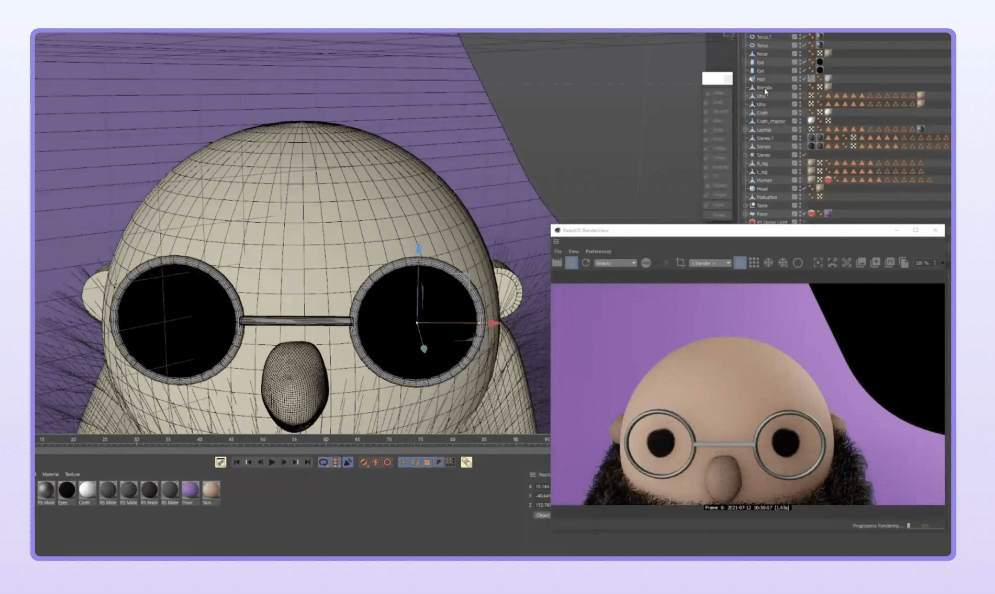Toggle the loop playback mode icon
This screenshot has width=995, height=594.
(x=323, y=462)
